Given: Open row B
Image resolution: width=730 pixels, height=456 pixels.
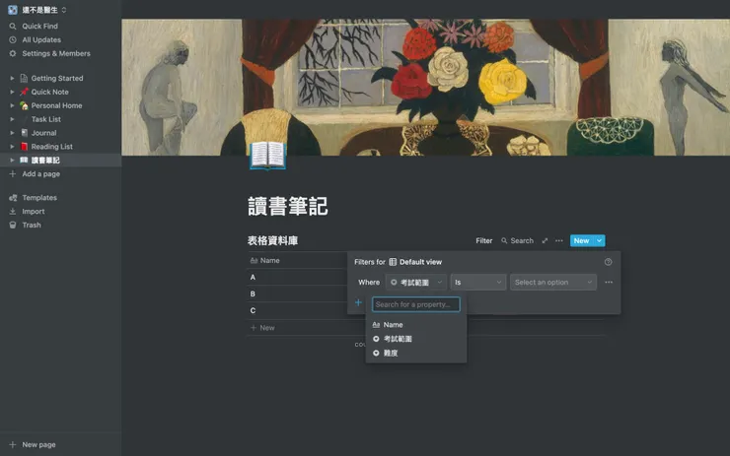Looking at the screenshot, I should click(x=253, y=293).
